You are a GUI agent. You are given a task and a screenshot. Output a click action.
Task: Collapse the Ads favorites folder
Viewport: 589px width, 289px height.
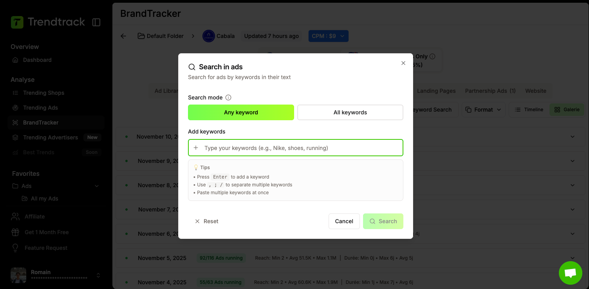point(97,186)
